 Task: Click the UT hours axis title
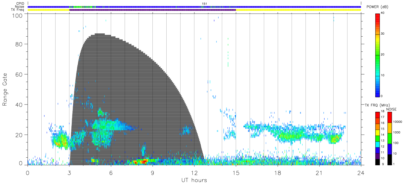[x=194, y=180]
